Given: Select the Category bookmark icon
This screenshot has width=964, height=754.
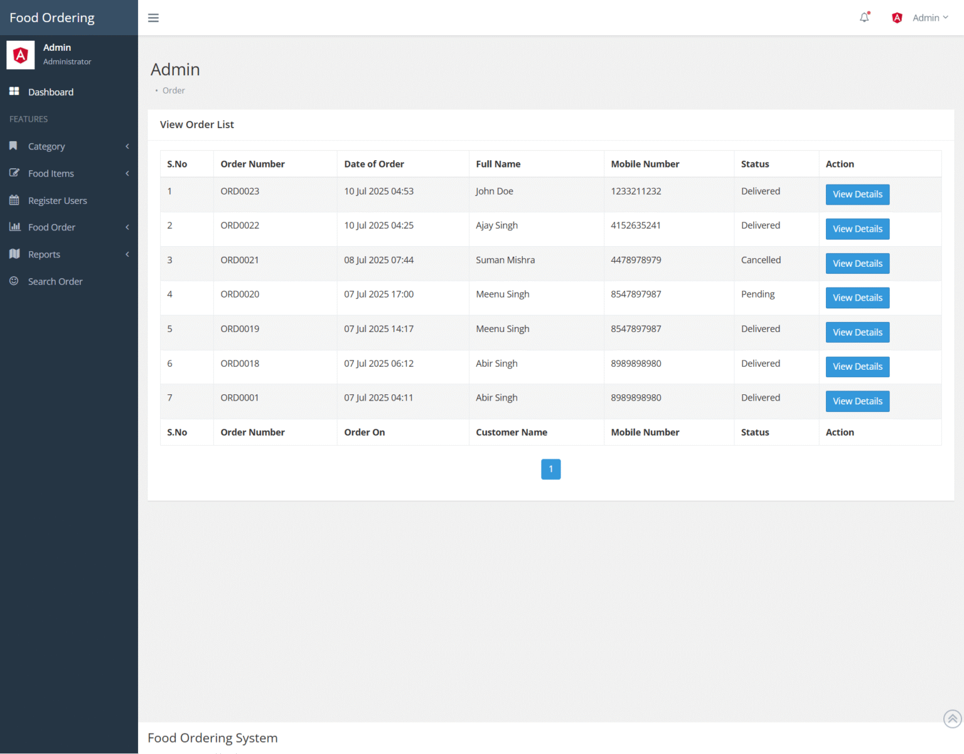Looking at the screenshot, I should 13,146.
